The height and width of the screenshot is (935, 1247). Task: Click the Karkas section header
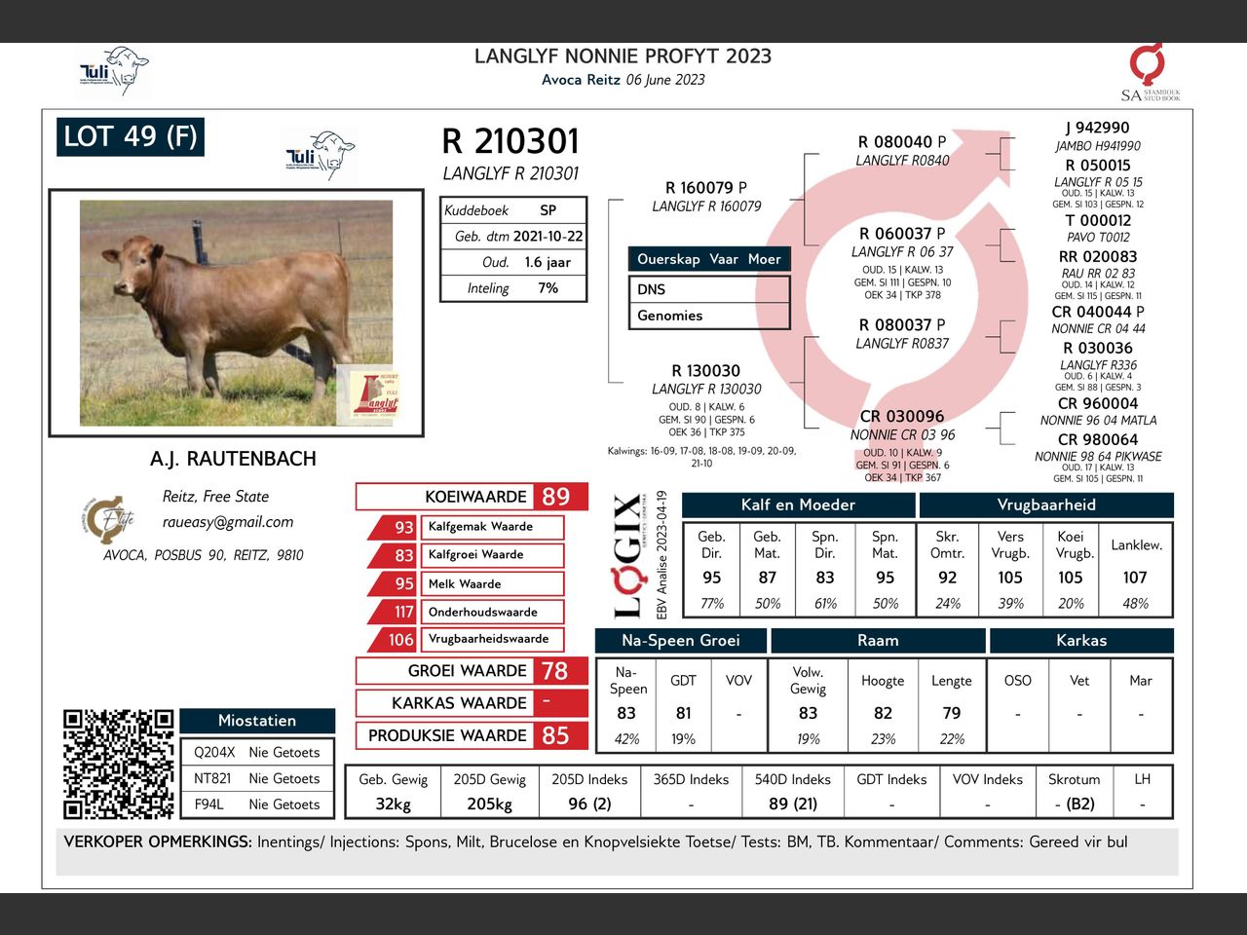point(1081,640)
